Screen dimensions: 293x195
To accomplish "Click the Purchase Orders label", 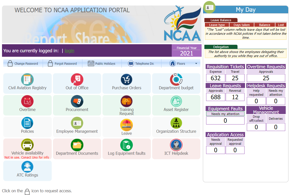I will coord(127,88).
